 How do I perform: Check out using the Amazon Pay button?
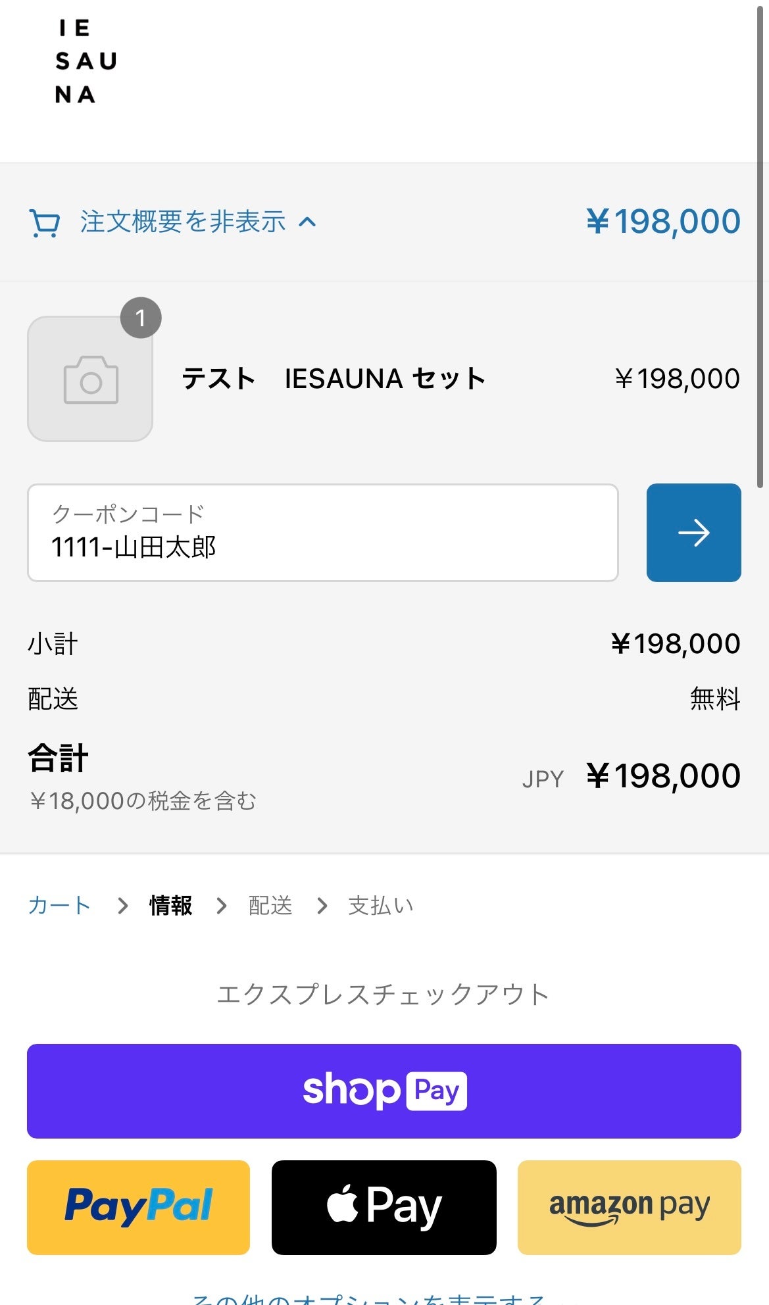(x=629, y=1208)
